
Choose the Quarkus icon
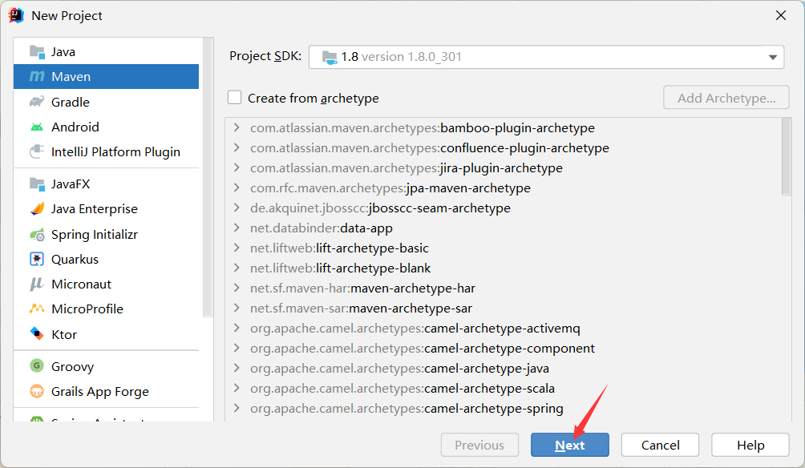(x=37, y=260)
